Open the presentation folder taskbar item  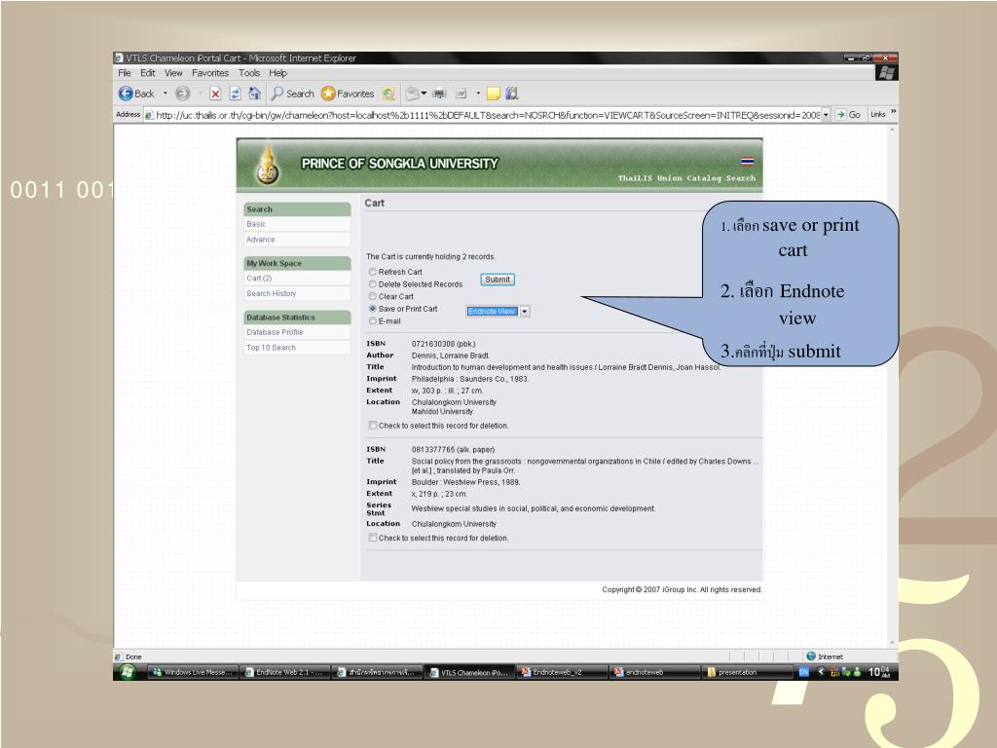747,672
